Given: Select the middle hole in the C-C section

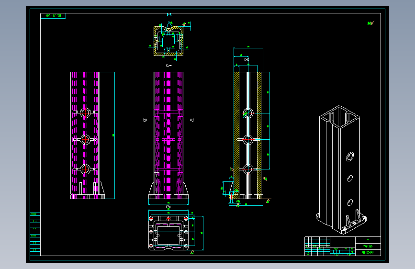Looking at the screenshot, I should tap(248, 140).
